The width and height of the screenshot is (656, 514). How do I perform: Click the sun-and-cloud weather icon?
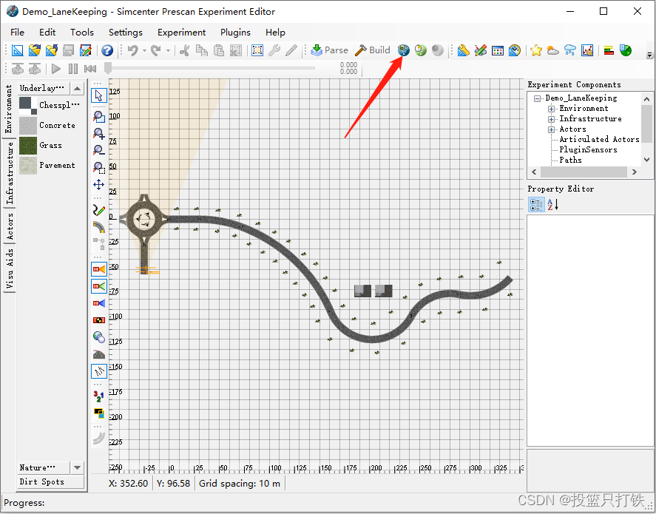point(553,50)
